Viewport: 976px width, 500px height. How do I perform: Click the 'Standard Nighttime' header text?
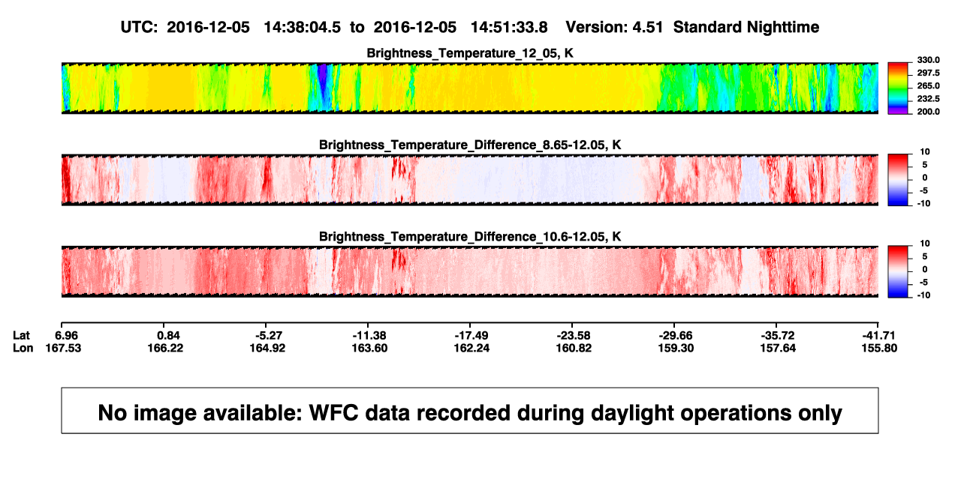tap(746, 27)
